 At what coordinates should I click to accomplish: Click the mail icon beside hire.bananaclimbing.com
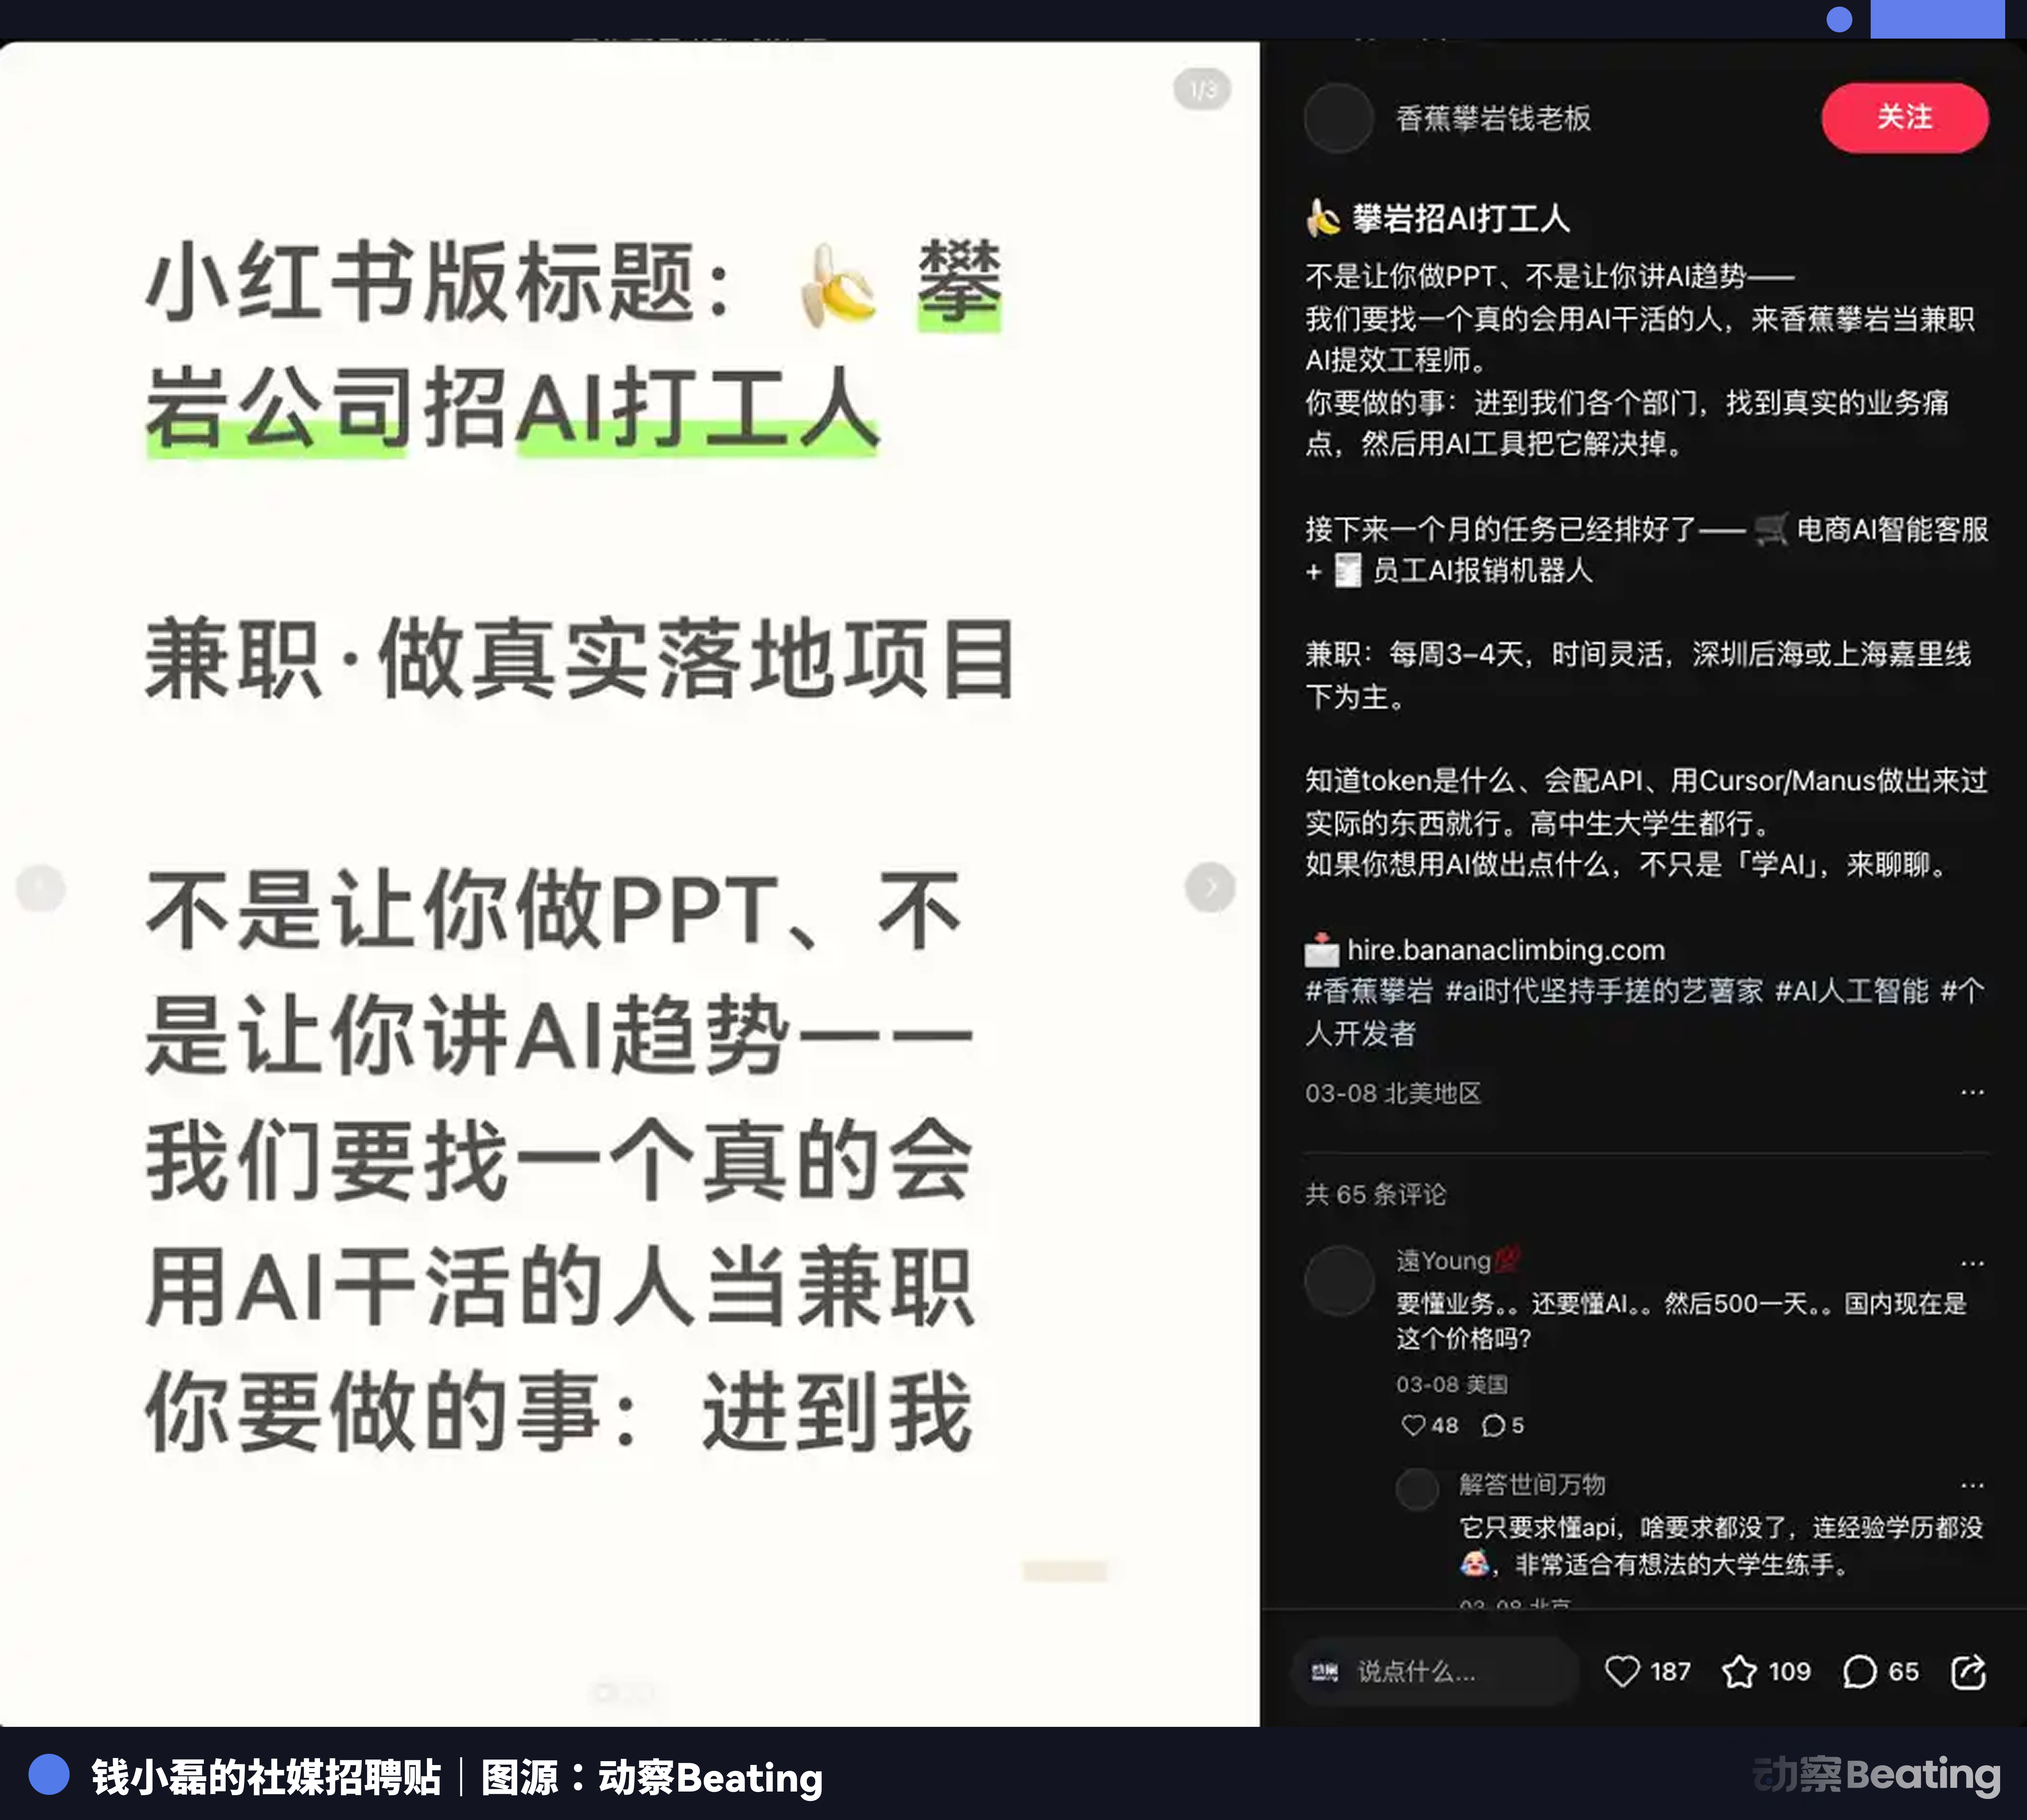(1321, 950)
